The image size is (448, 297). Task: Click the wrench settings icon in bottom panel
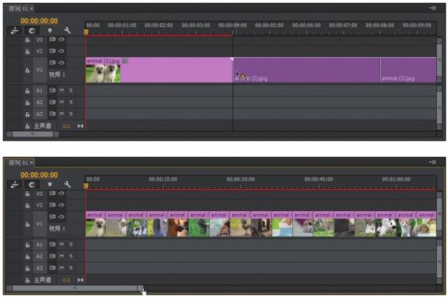[x=67, y=184]
